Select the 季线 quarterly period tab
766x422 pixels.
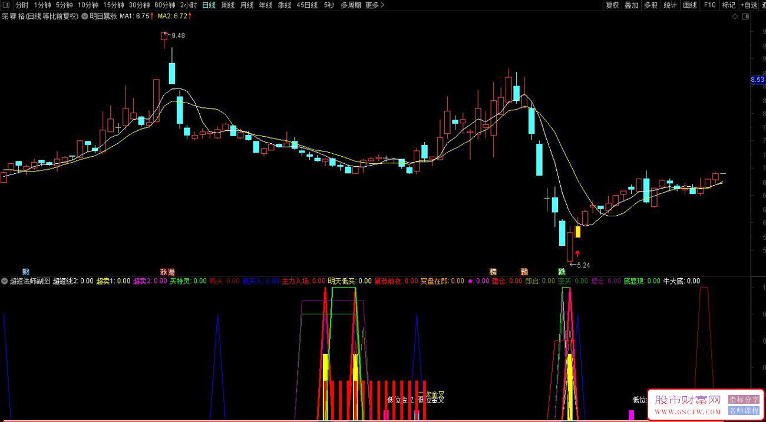[285, 5]
